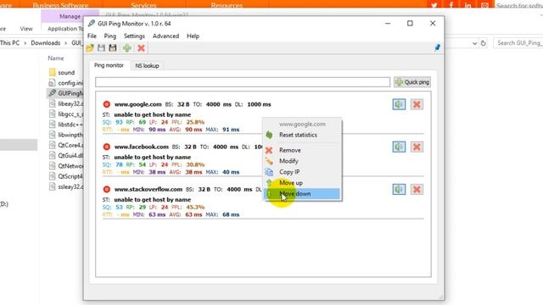Viewport: 543px width, 305px height.
Task: Focus the Explorer search box
Action: [518, 43]
